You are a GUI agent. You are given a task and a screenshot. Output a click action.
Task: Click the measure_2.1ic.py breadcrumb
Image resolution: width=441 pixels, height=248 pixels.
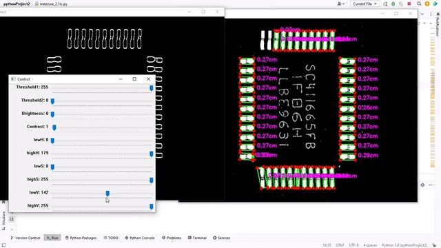[51, 4]
